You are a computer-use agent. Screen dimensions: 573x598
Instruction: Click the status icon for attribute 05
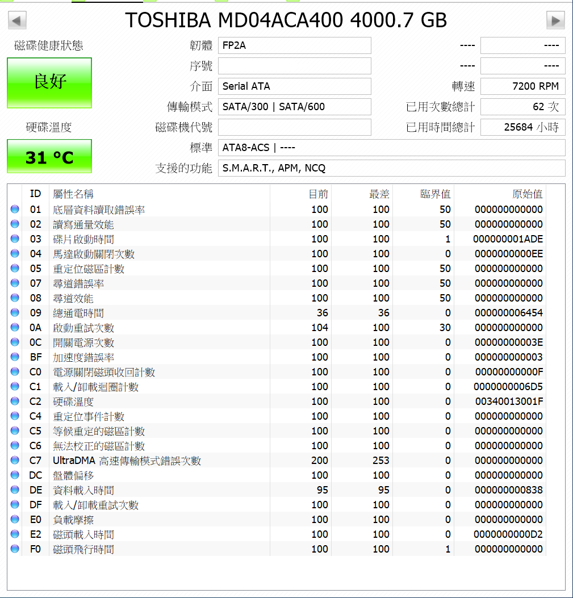tap(15, 268)
